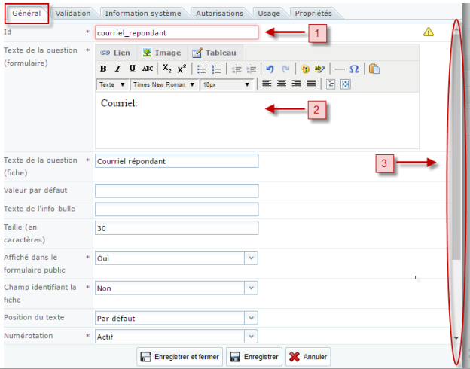Apply italic formatting
This screenshot has height=369, width=470.
[117, 69]
